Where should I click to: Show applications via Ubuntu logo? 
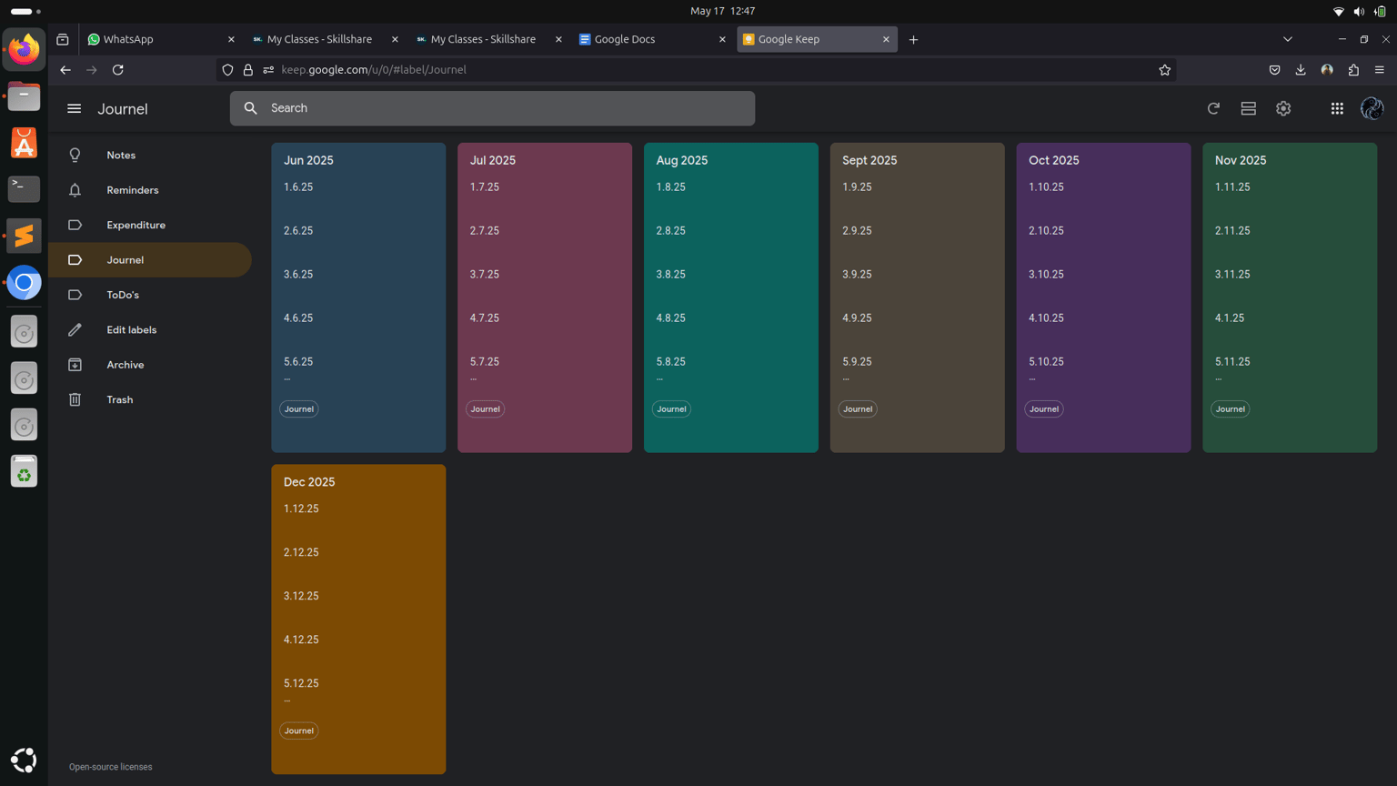[25, 761]
